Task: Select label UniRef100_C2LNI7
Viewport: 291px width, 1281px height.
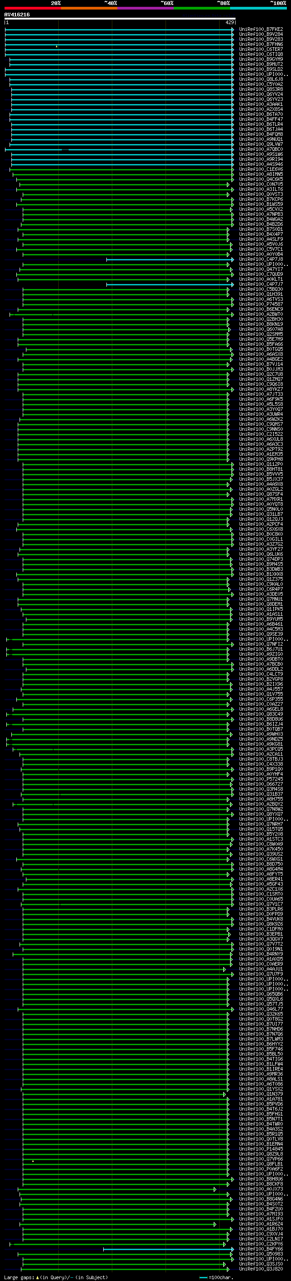Action: pos(261,1239)
